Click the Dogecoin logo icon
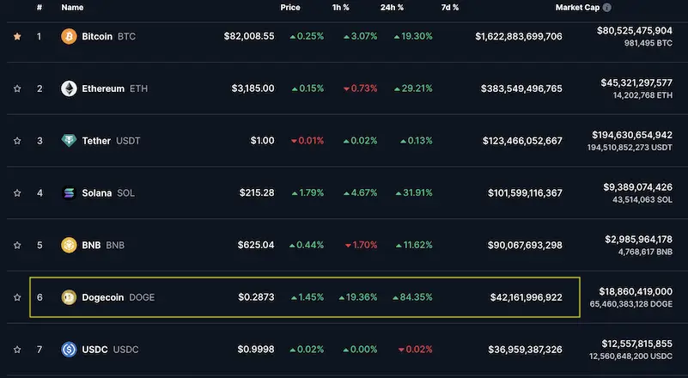 69,297
